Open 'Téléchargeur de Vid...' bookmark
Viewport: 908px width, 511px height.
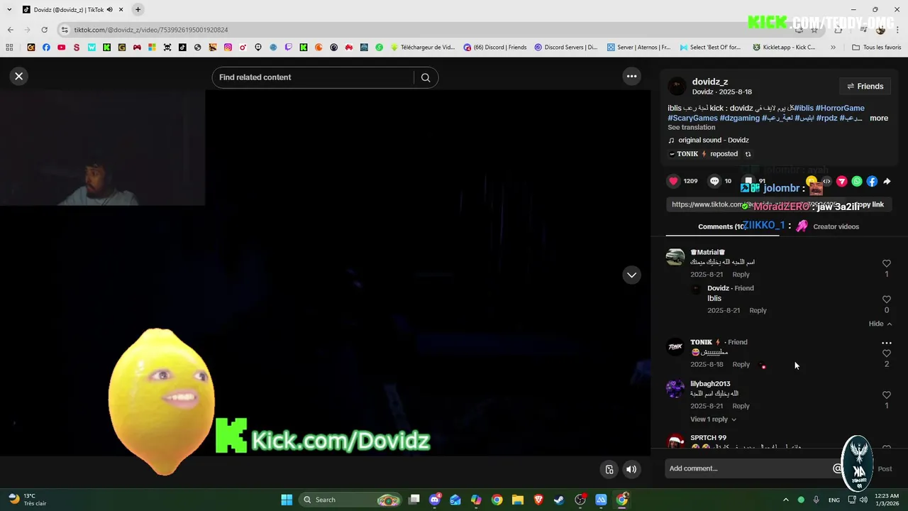tap(423, 48)
